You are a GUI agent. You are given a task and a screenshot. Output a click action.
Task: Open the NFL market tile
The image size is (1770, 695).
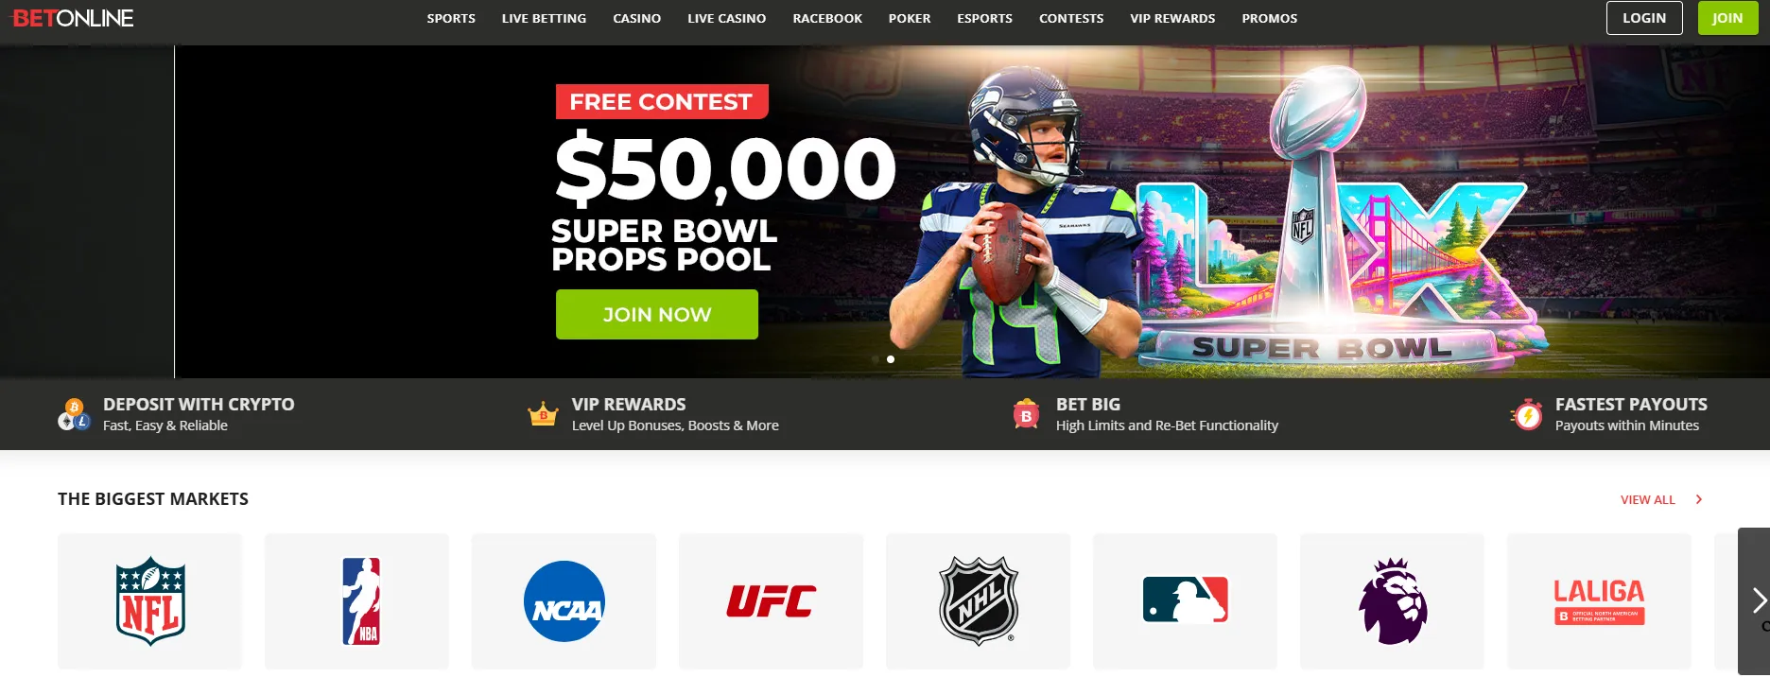149,601
